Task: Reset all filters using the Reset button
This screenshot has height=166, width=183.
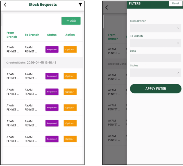Action: 176,3
